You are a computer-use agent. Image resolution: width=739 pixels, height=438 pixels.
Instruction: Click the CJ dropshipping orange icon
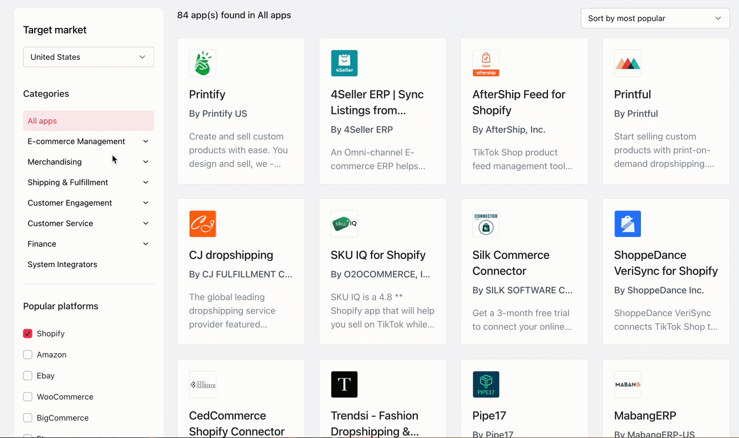coord(202,224)
